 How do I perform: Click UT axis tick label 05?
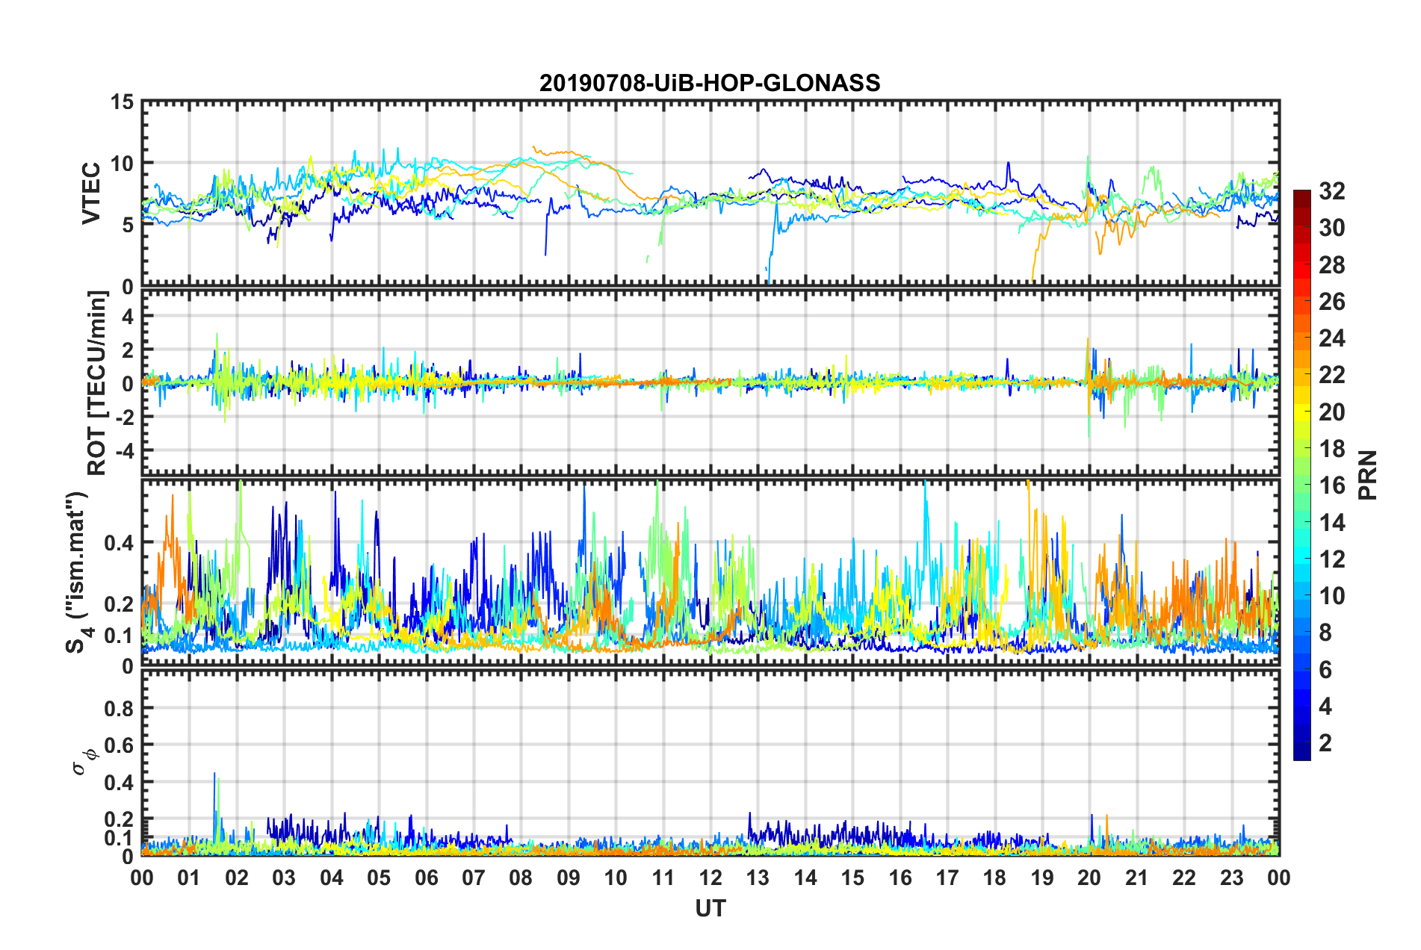(379, 878)
